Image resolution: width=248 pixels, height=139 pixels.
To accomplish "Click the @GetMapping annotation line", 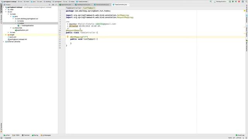I will (79, 37).
